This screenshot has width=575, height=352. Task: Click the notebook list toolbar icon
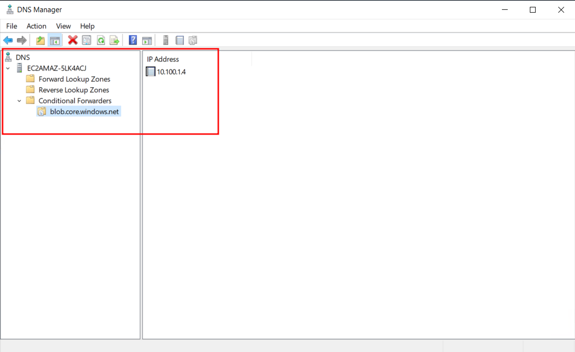(x=179, y=40)
